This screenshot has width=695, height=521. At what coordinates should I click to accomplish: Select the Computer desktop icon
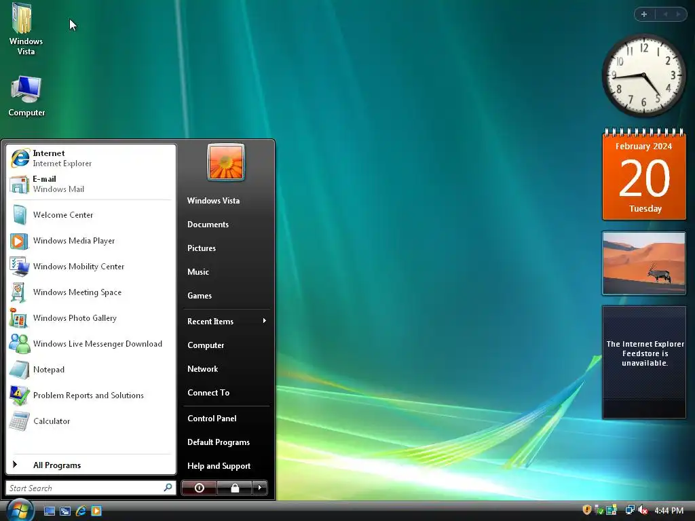point(26,96)
